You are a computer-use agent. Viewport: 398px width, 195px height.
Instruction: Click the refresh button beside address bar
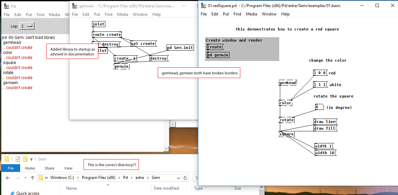coord(186,178)
